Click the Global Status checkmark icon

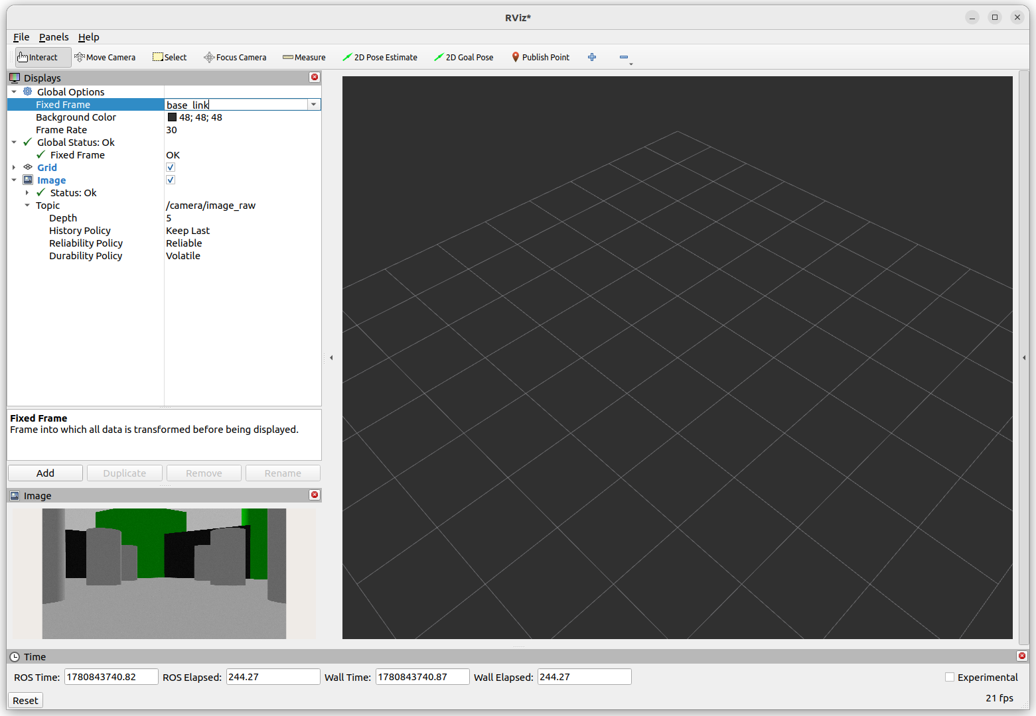point(27,142)
